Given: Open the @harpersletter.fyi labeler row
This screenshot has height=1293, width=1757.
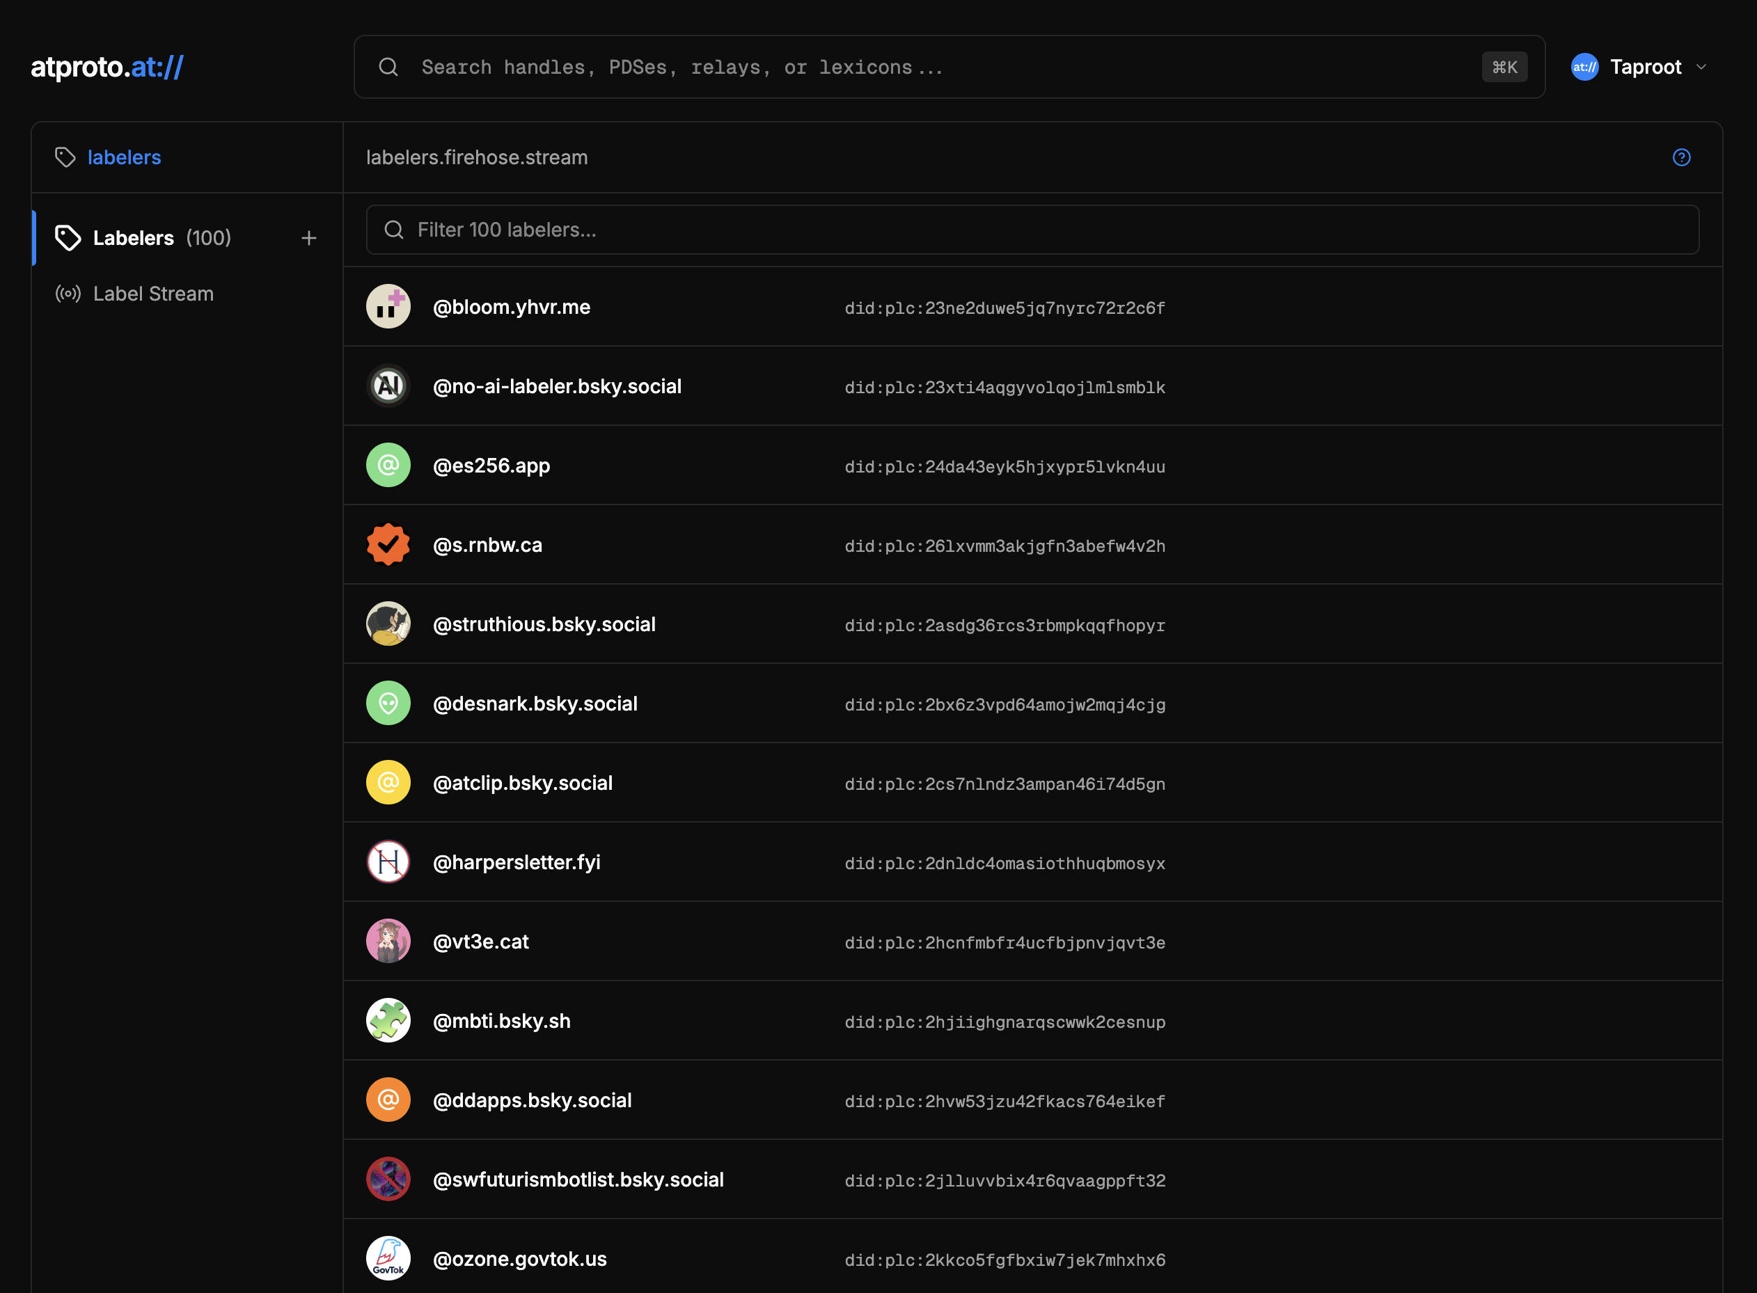Looking at the screenshot, I should click(x=517, y=862).
